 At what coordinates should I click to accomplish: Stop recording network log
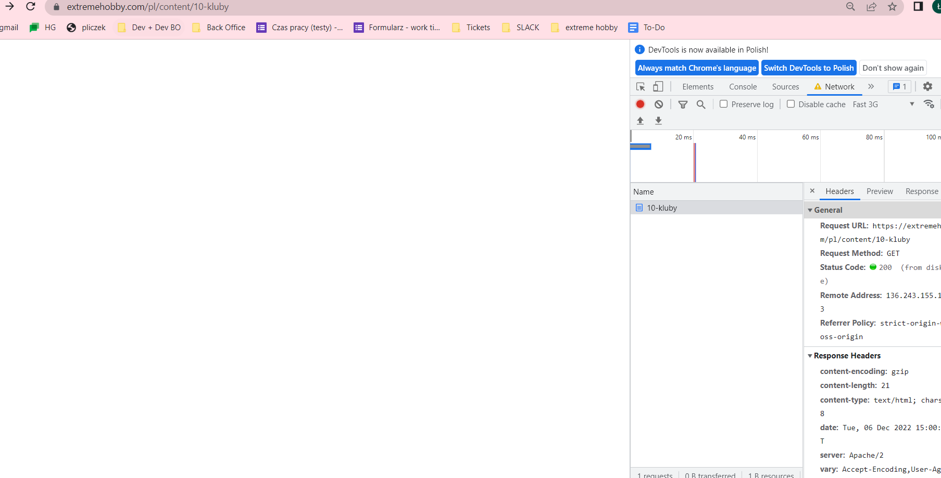(641, 104)
